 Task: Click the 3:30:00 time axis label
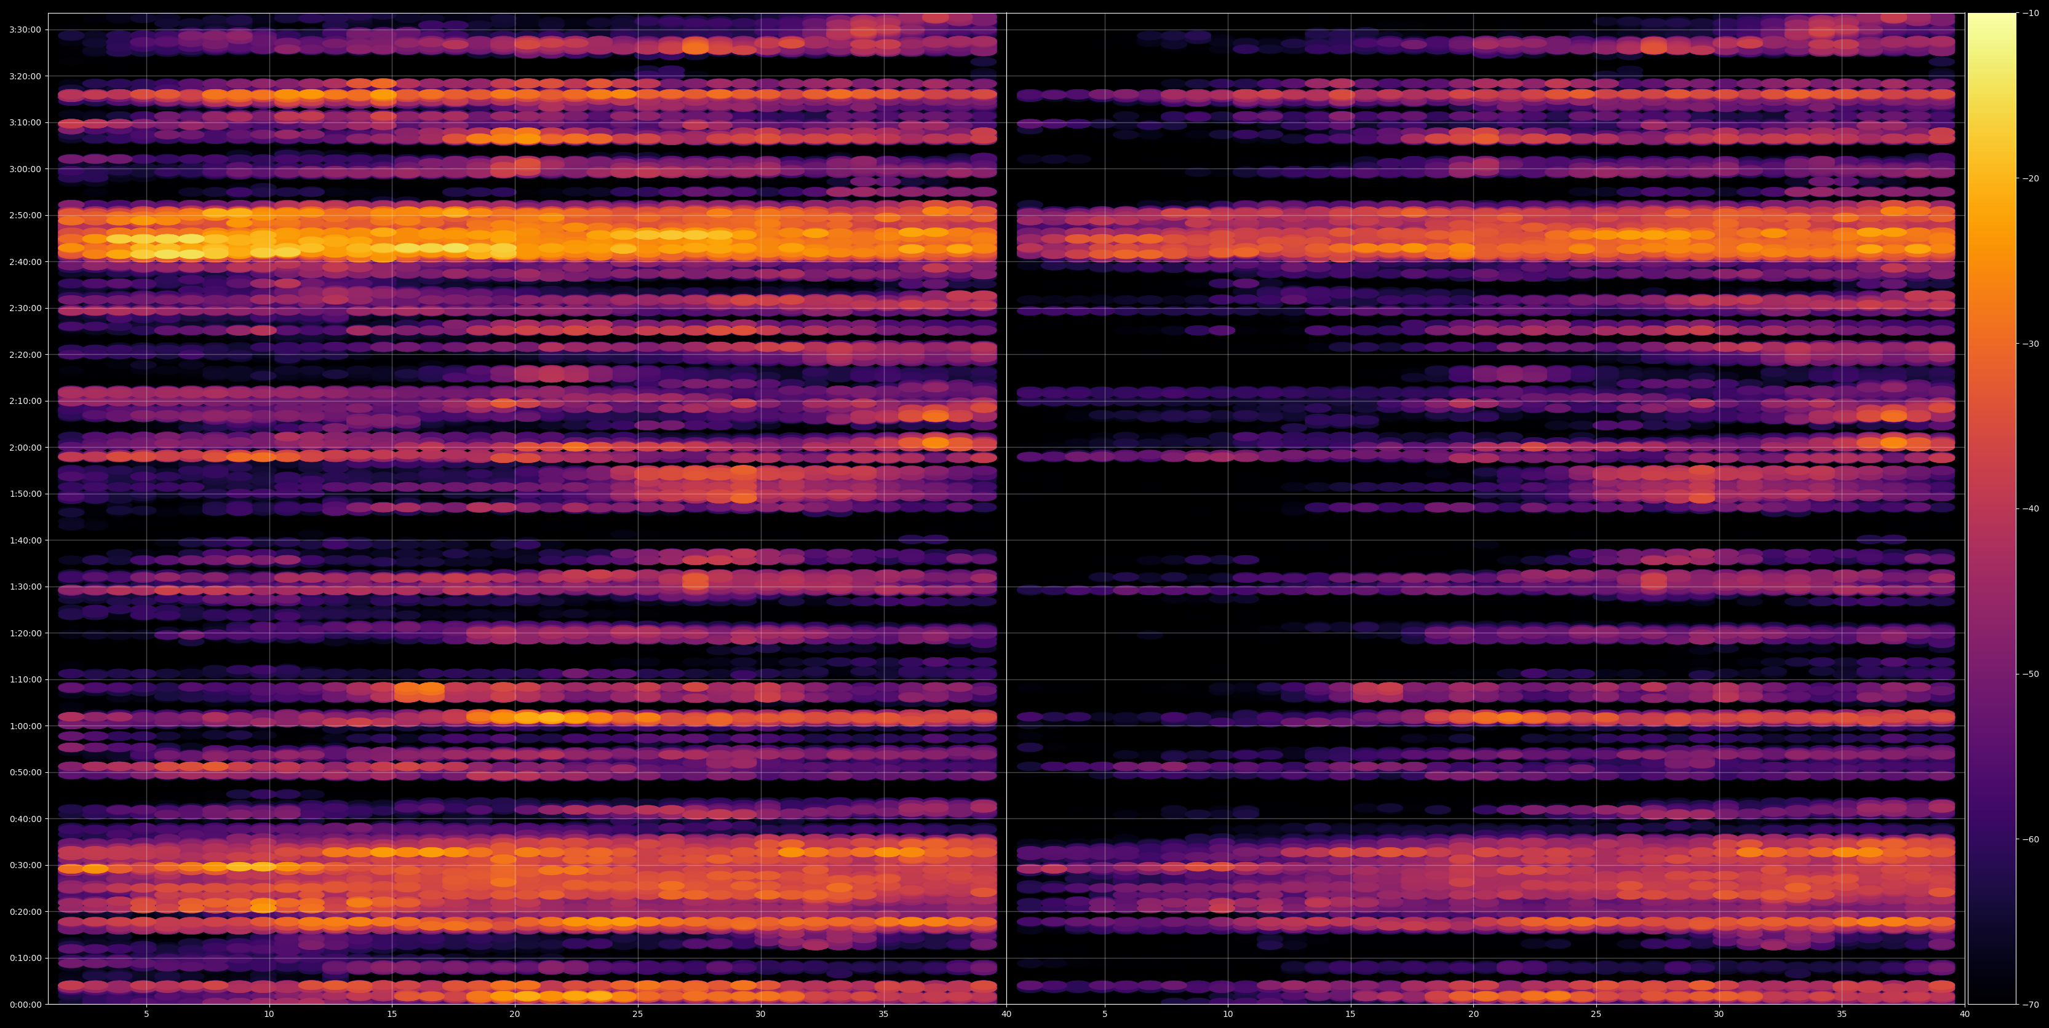point(25,30)
